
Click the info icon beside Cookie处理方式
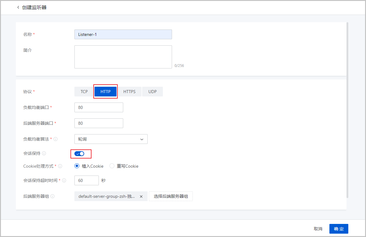pos(60,166)
